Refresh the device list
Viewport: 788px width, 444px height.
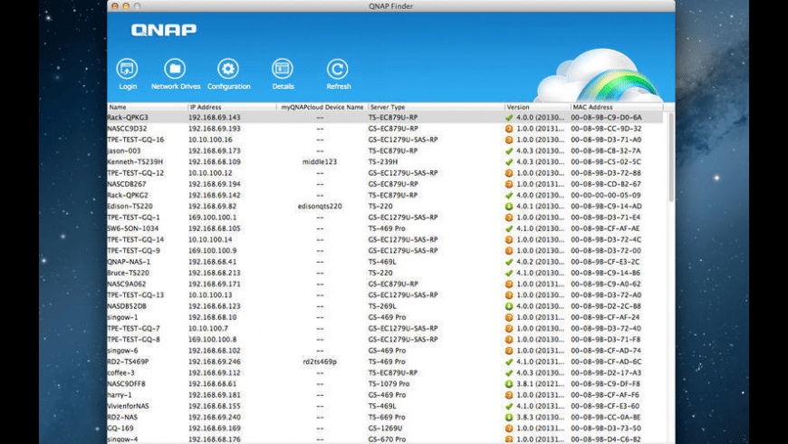pos(337,69)
